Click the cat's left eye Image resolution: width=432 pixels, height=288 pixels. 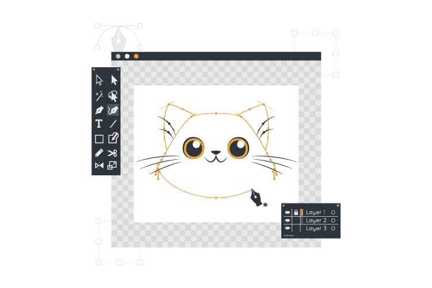click(x=194, y=148)
